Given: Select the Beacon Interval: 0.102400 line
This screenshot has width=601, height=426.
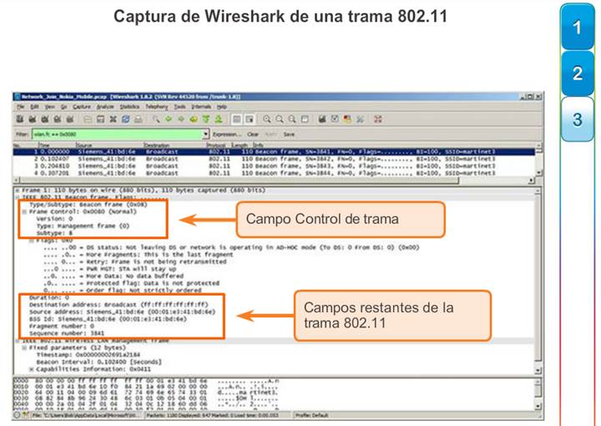Looking at the screenshot, I should [98, 362].
